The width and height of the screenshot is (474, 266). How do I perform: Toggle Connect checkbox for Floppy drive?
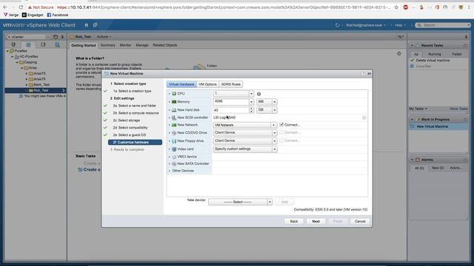click(281, 140)
